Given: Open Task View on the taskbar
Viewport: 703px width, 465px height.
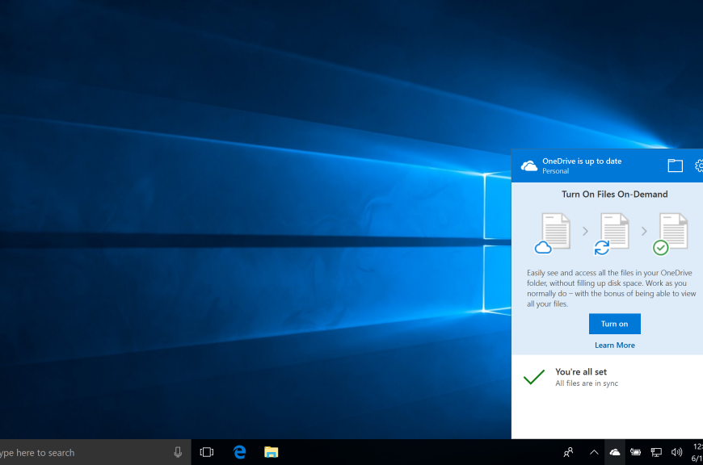Looking at the screenshot, I should (x=207, y=452).
